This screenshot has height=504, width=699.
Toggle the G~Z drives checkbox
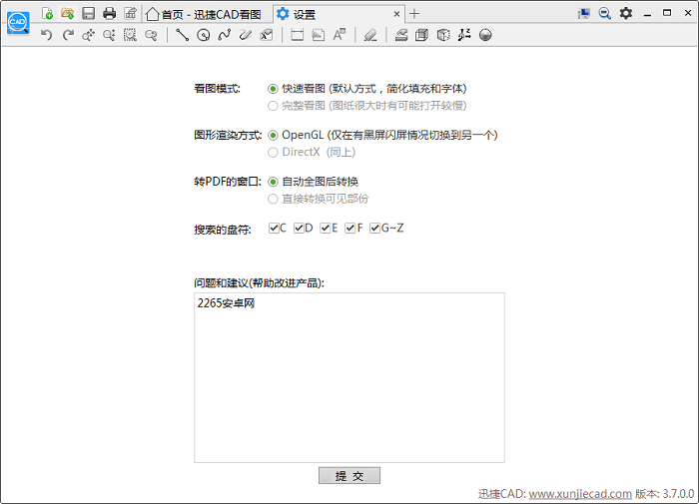pos(375,229)
